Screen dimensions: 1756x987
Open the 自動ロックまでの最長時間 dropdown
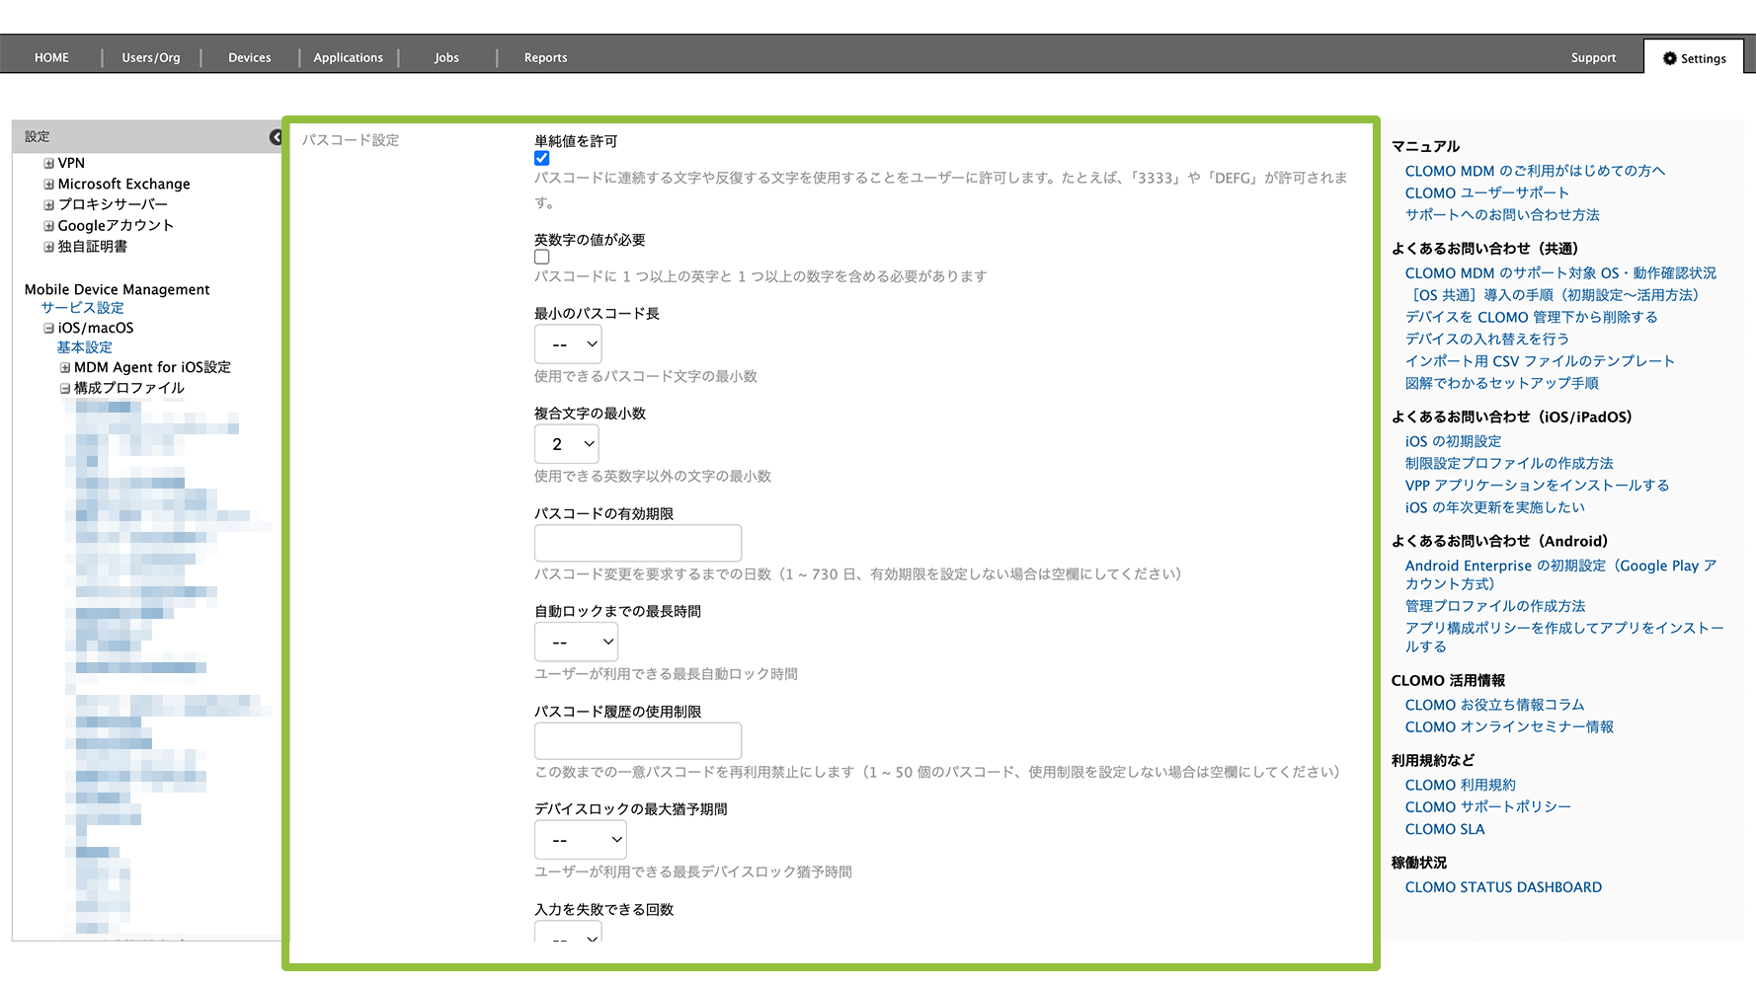576,643
